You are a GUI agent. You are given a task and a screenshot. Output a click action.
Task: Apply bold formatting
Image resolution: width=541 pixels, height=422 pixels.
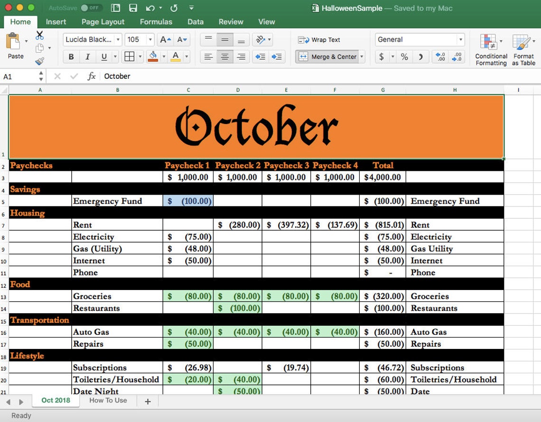click(x=71, y=56)
